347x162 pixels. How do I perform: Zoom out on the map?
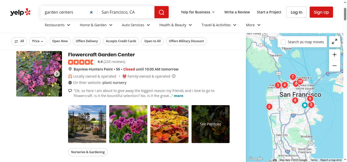(x=335, y=66)
